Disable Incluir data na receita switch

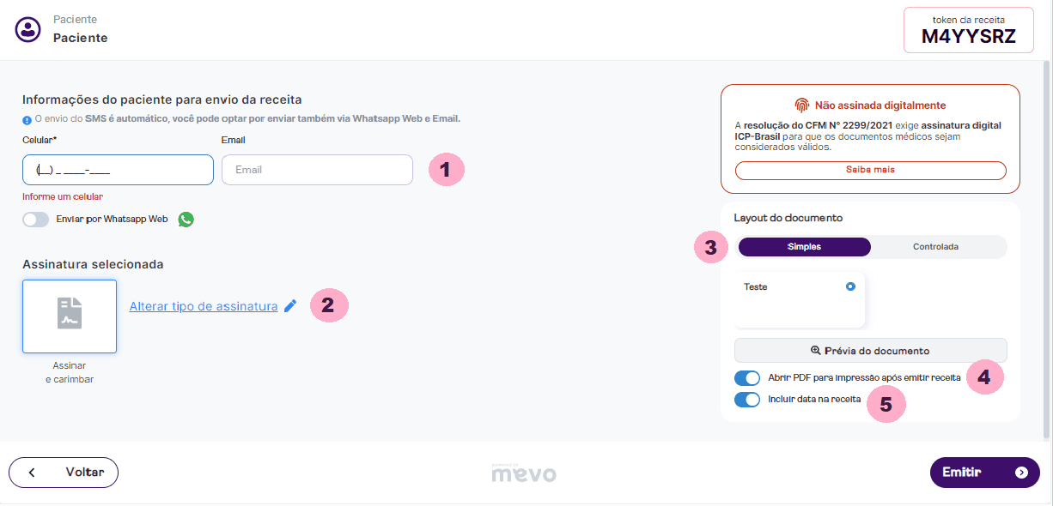[747, 399]
